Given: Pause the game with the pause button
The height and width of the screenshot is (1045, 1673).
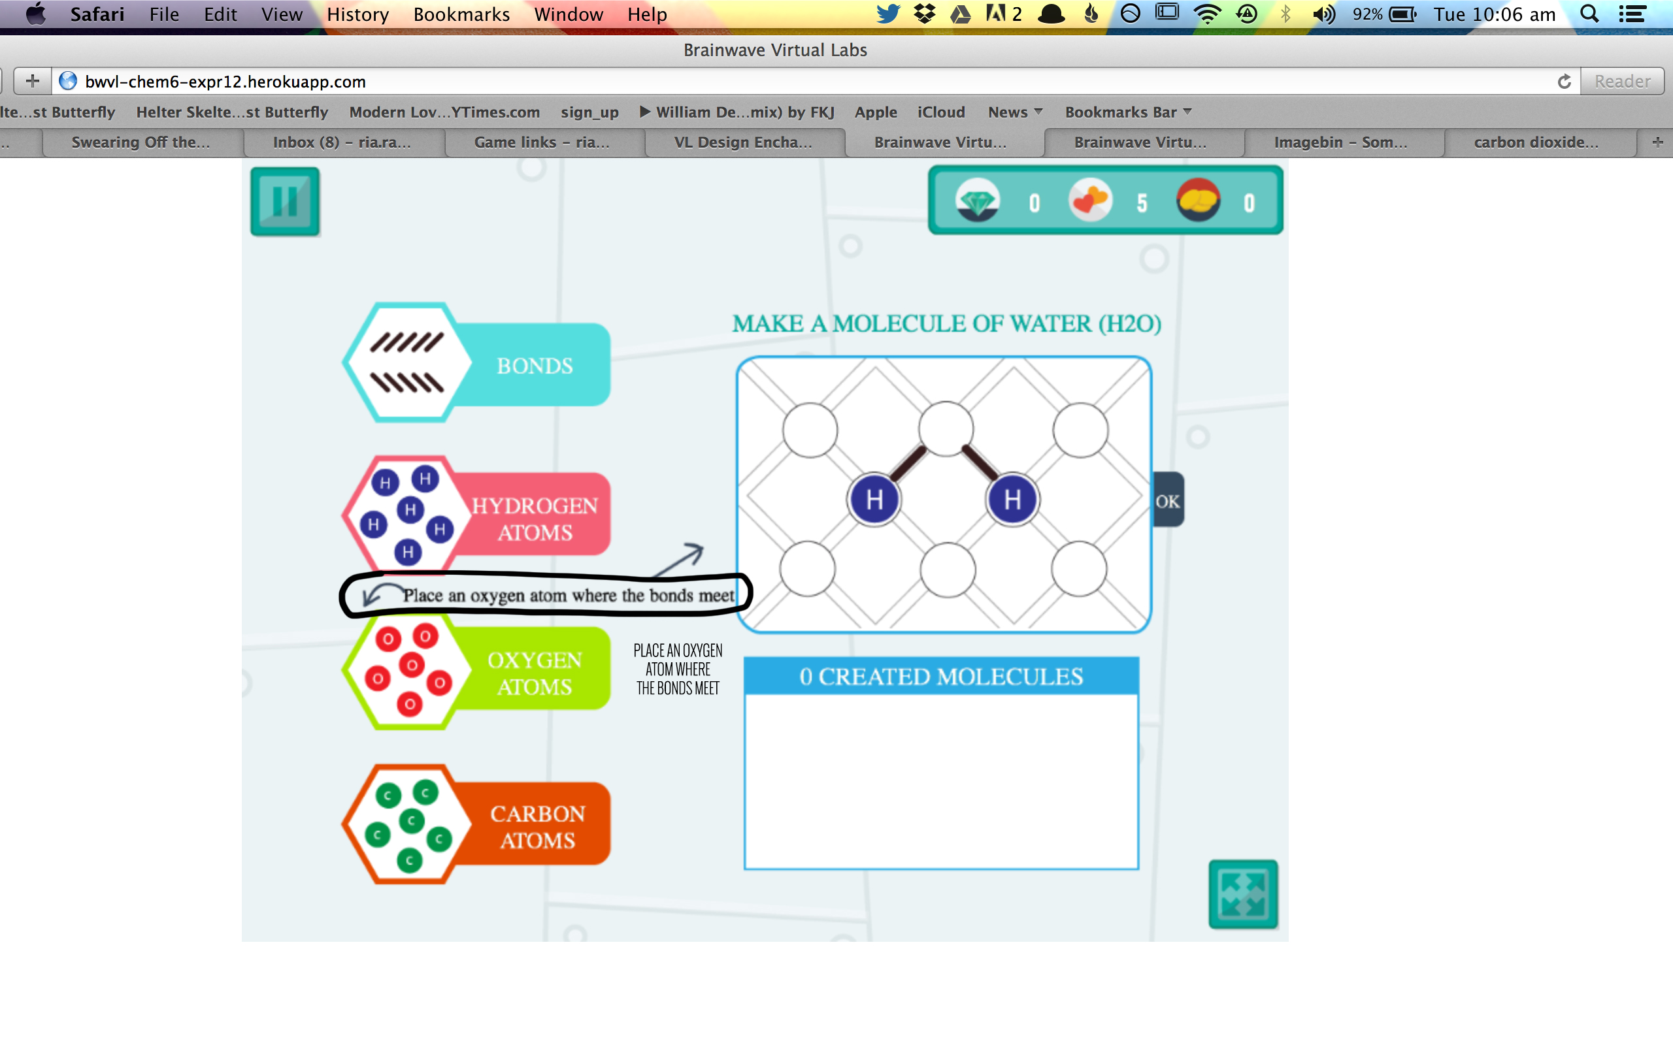Looking at the screenshot, I should 285,201.
